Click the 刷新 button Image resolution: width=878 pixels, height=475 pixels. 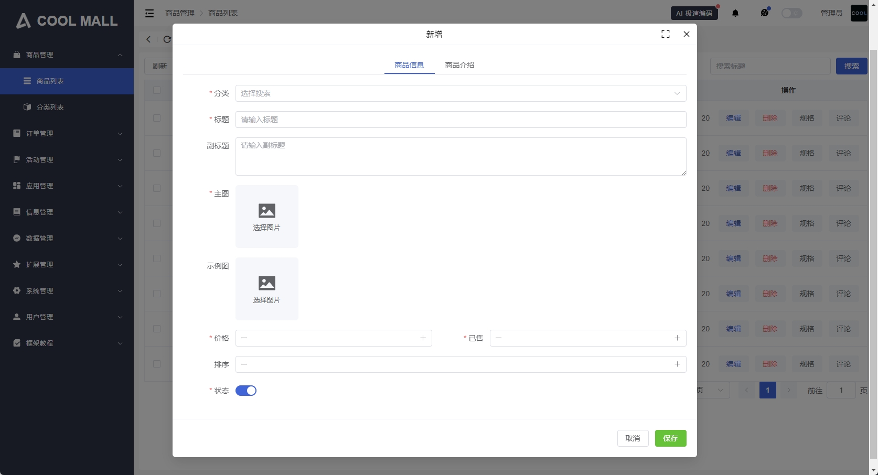click(159, 66)
